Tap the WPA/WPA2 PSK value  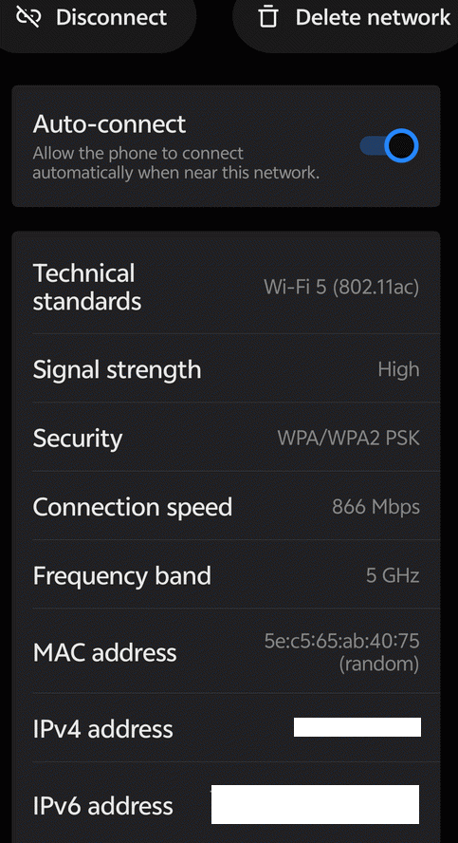tap(348, 439)
